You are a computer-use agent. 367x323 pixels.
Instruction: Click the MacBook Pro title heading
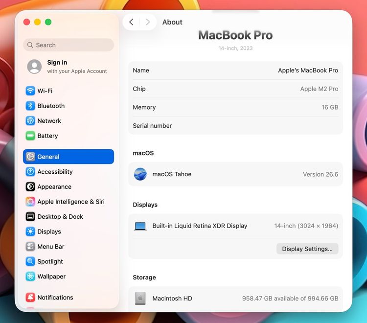coord(235,35)
